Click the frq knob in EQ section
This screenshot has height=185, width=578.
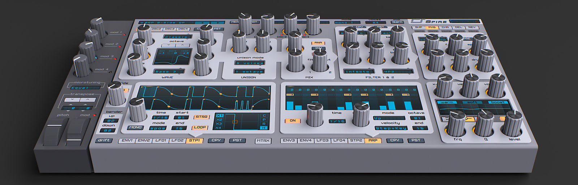tap(456, 123)
